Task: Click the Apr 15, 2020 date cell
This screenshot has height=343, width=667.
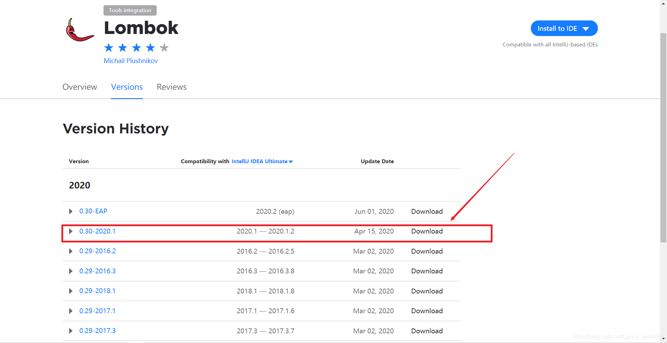Action: click(374, 231)
